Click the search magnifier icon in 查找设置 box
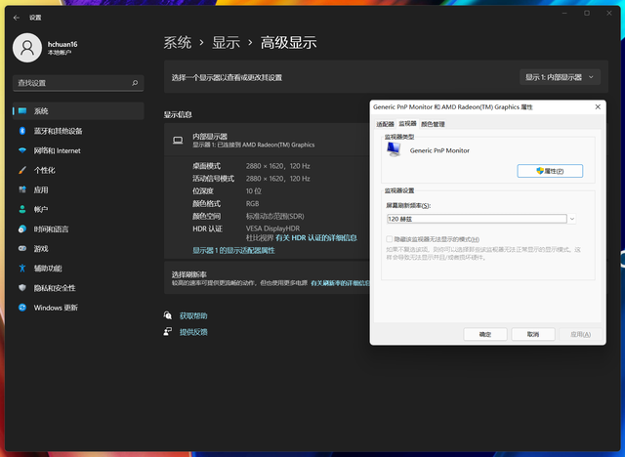This screenshot has height=457, width=625. point(135,83)
